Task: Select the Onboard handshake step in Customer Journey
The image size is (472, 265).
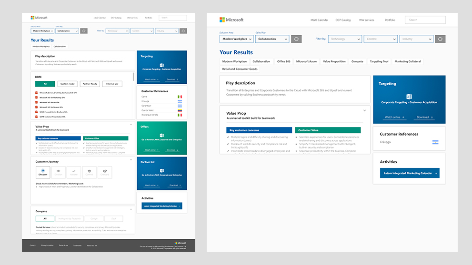Action: pyautogui.click(x=105, y=172)
